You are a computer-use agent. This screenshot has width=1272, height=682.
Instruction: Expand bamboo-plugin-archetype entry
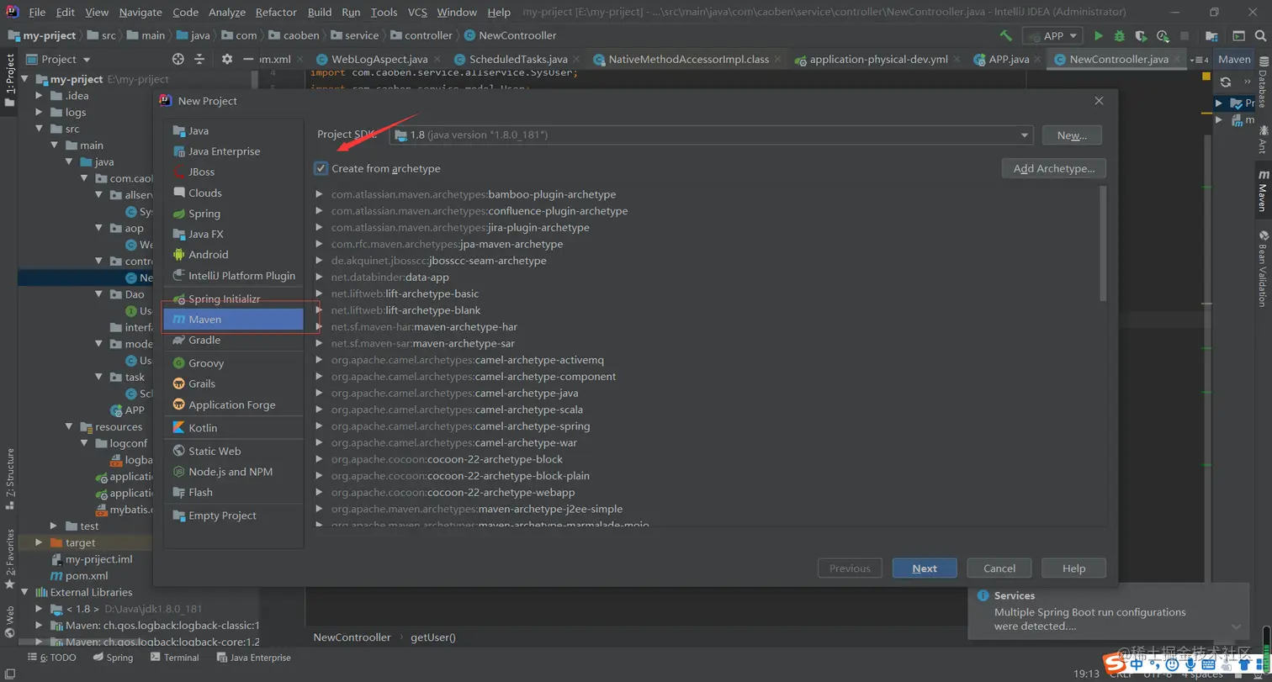point(319,194)
